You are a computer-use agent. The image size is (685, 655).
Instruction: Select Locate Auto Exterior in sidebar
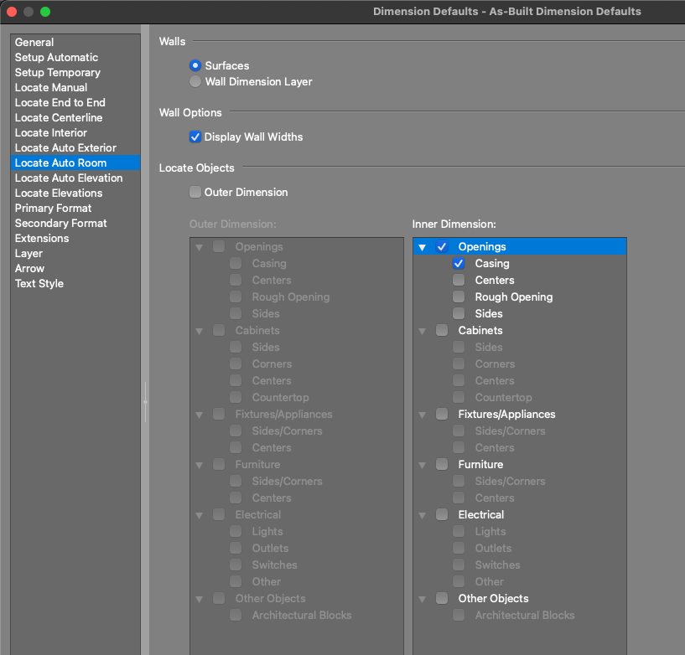click(65, 147)
